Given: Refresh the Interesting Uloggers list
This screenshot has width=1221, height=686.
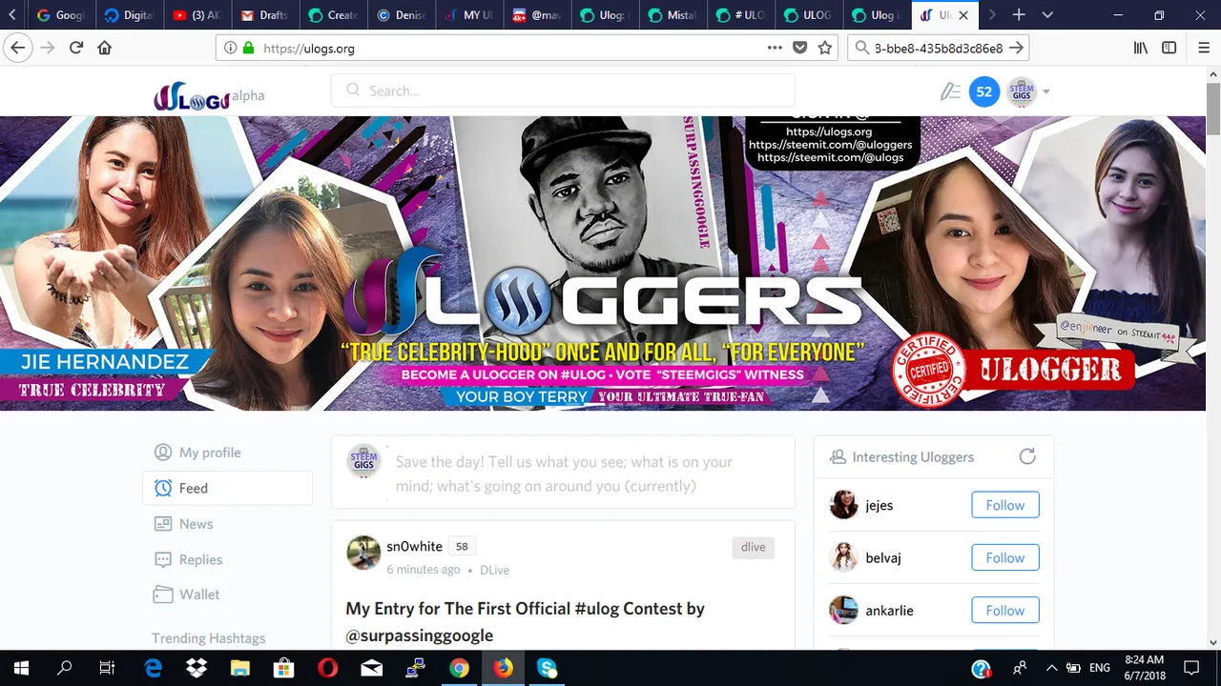Looking at the screenshot, I should coord(1027,456).
